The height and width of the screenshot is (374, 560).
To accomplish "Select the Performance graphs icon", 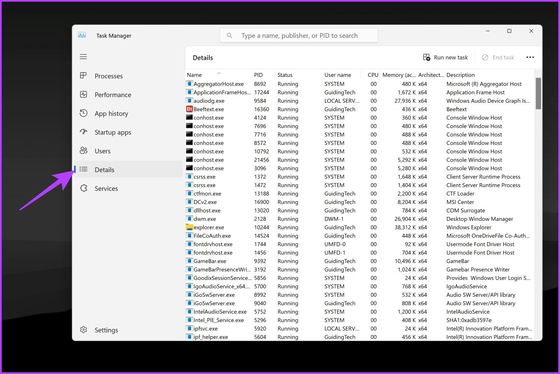I will tap(83, 94).
